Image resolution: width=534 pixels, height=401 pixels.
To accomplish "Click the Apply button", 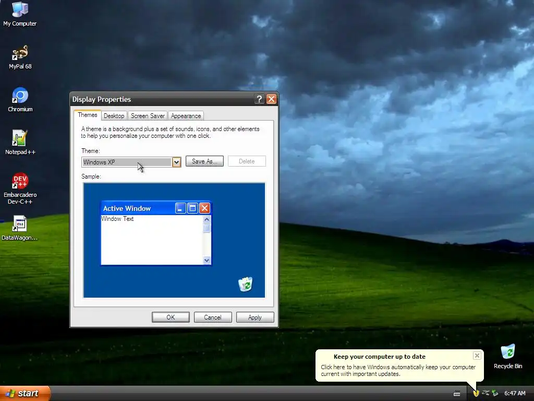I will pos(255,317).
